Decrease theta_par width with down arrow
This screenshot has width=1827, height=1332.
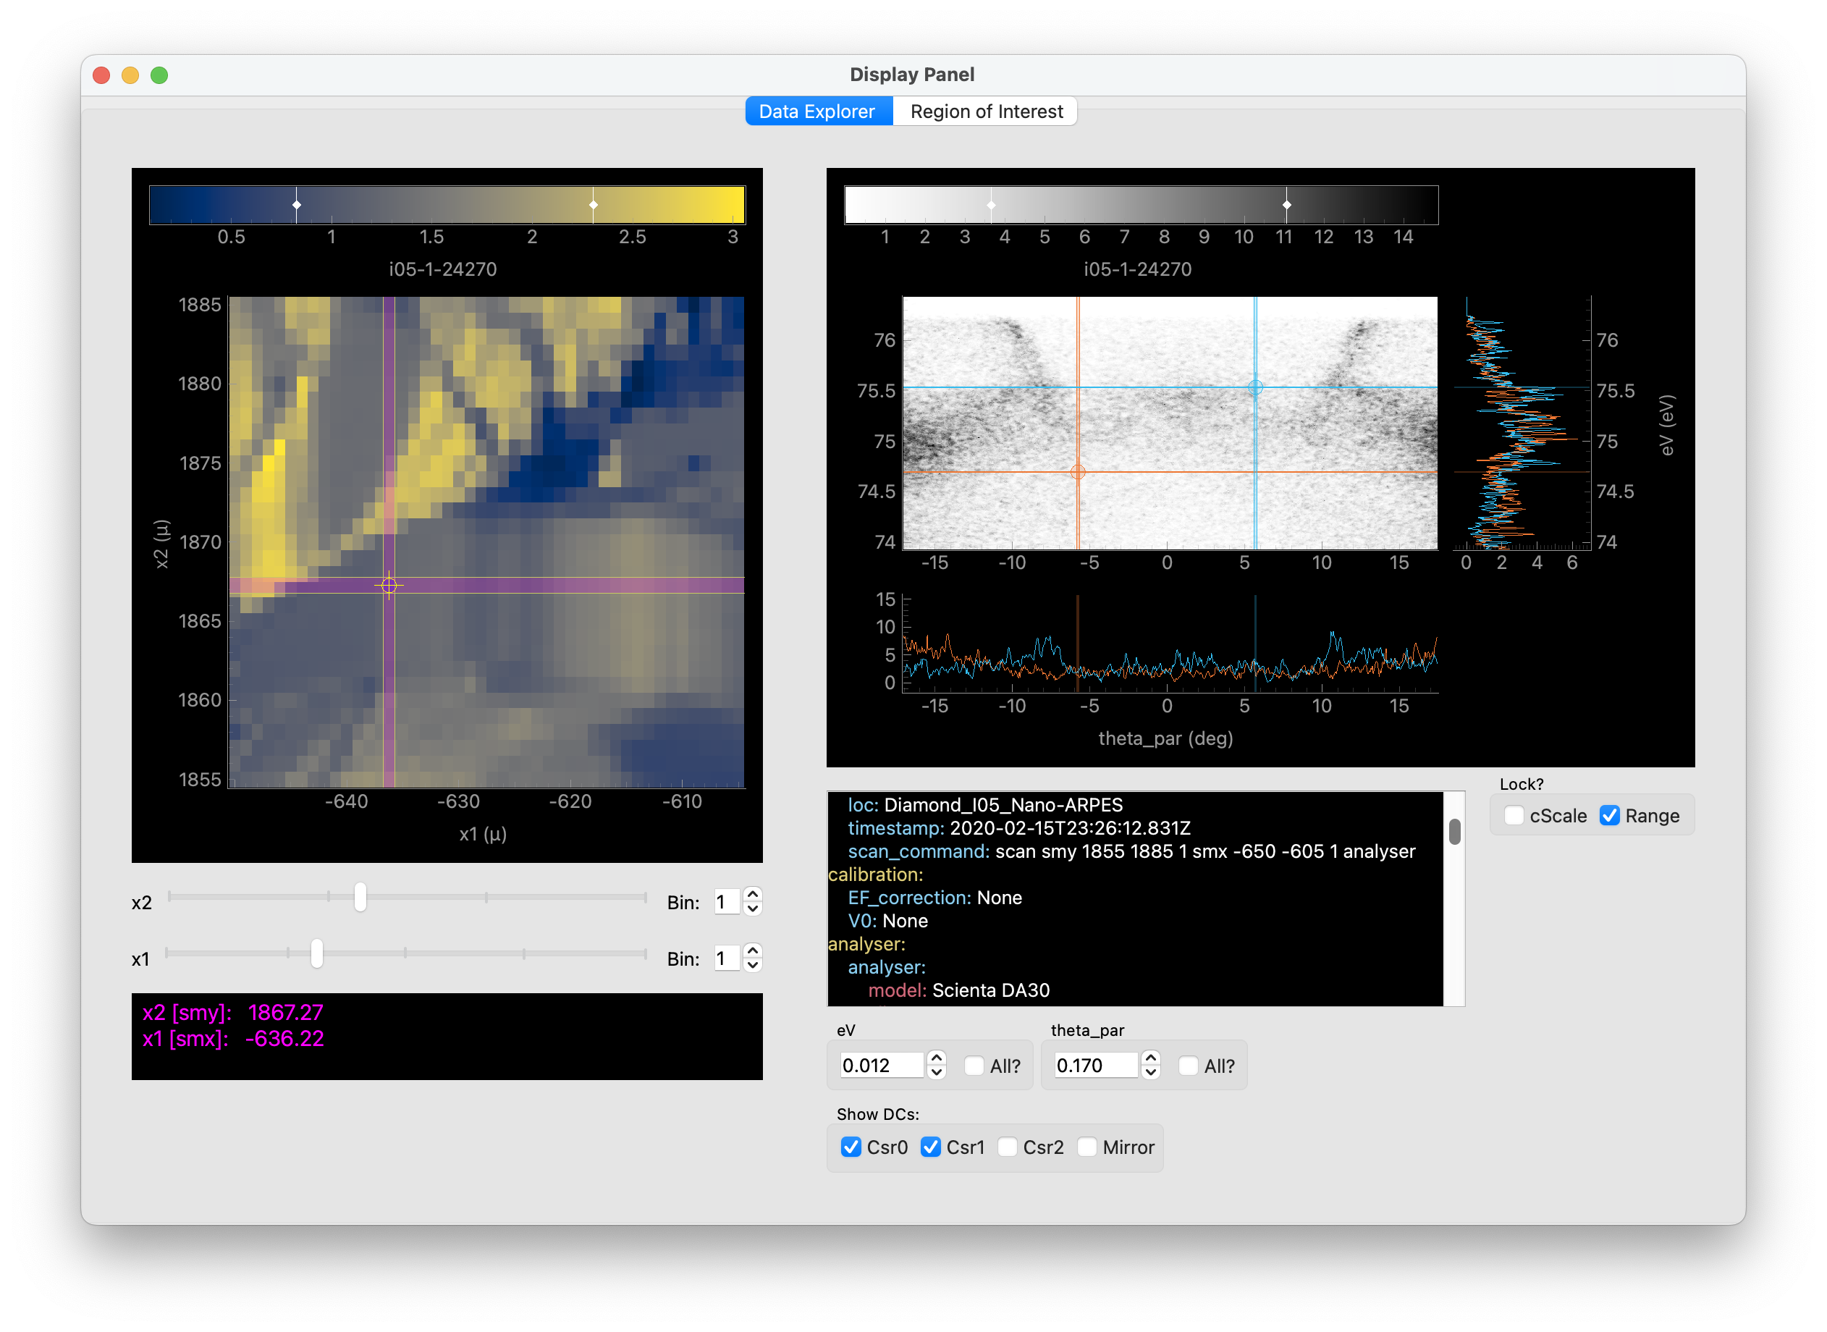pyautogui.click(x=1150, y=1072)
